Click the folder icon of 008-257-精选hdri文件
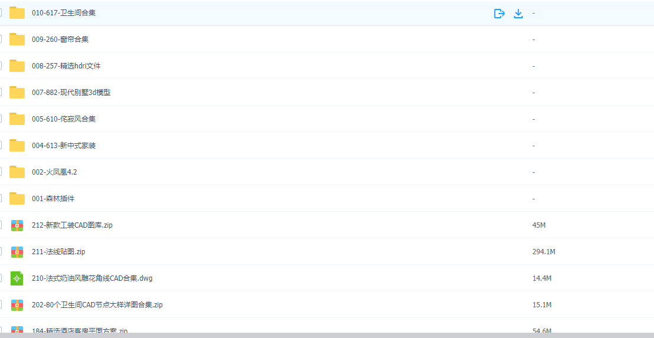 point(17,66)
